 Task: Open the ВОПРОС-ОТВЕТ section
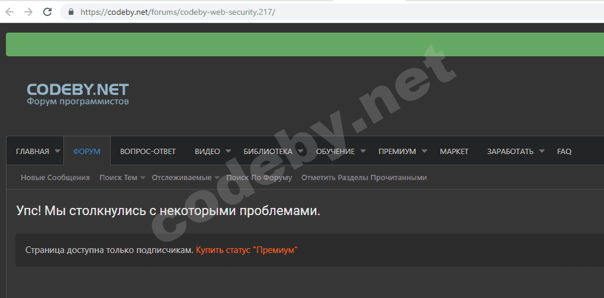(148, 152)
